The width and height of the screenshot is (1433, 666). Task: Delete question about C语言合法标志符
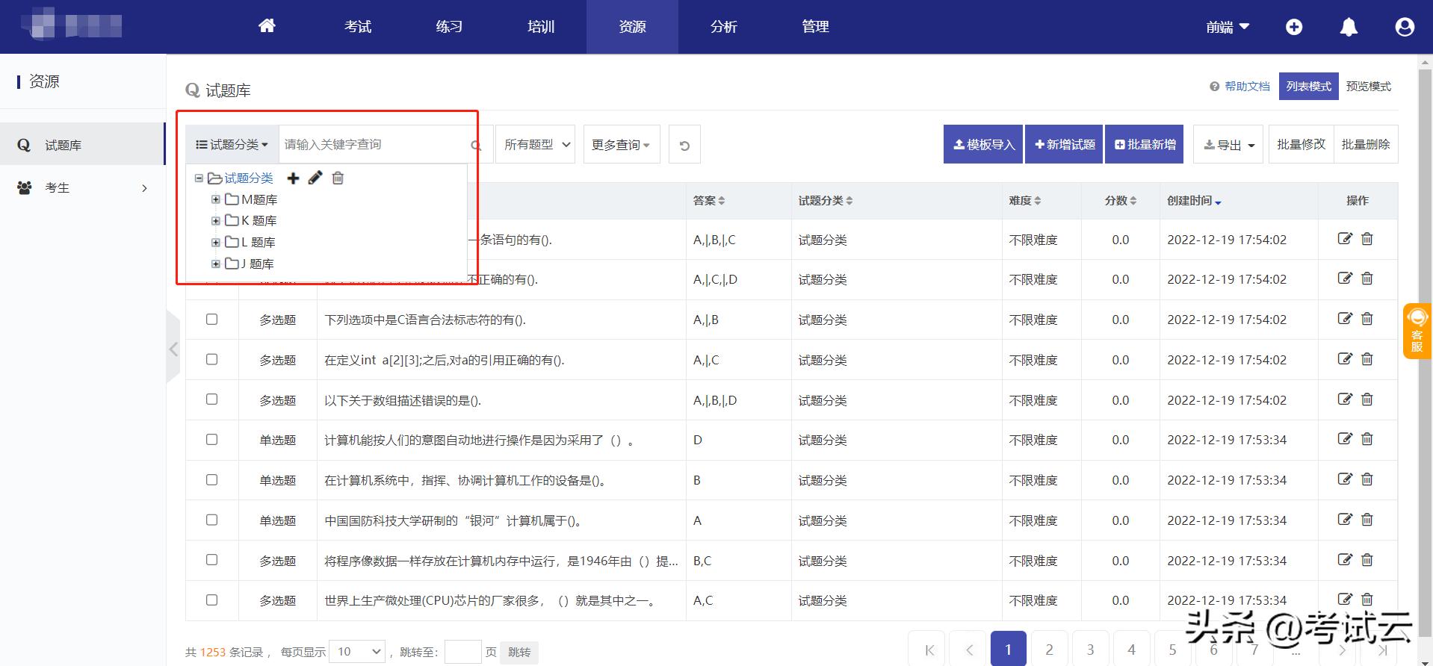coord(1367,319)
